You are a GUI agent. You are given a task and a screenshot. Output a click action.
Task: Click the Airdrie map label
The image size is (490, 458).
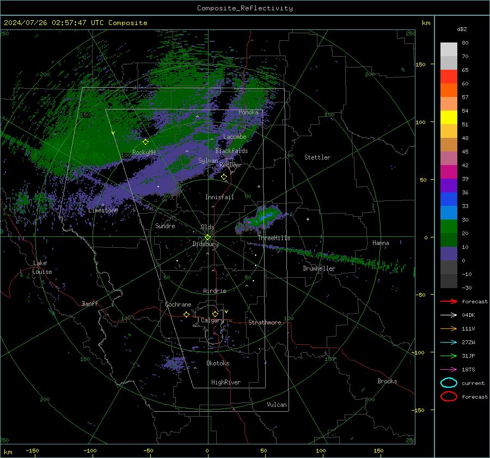tap(215, 291)
